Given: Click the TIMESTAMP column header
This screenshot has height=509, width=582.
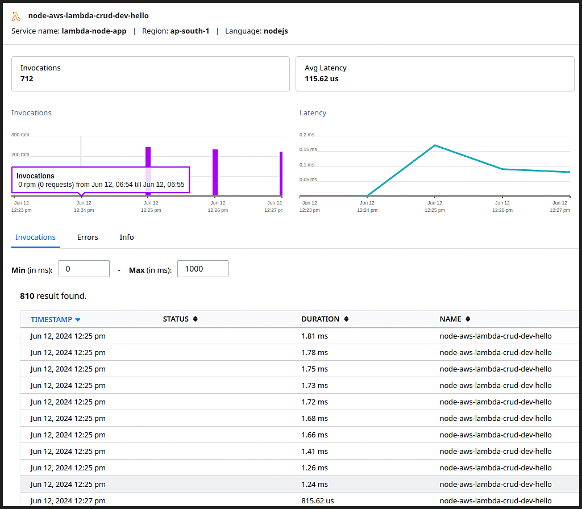Looking at the screenshot, I should pyautogui.click(x=51, y=320).
